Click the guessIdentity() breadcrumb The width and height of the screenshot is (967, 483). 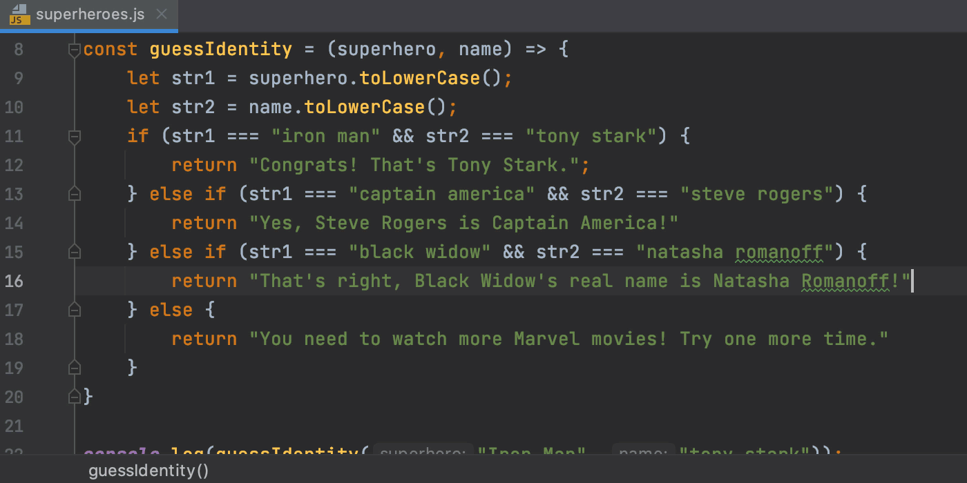point(149,471)
